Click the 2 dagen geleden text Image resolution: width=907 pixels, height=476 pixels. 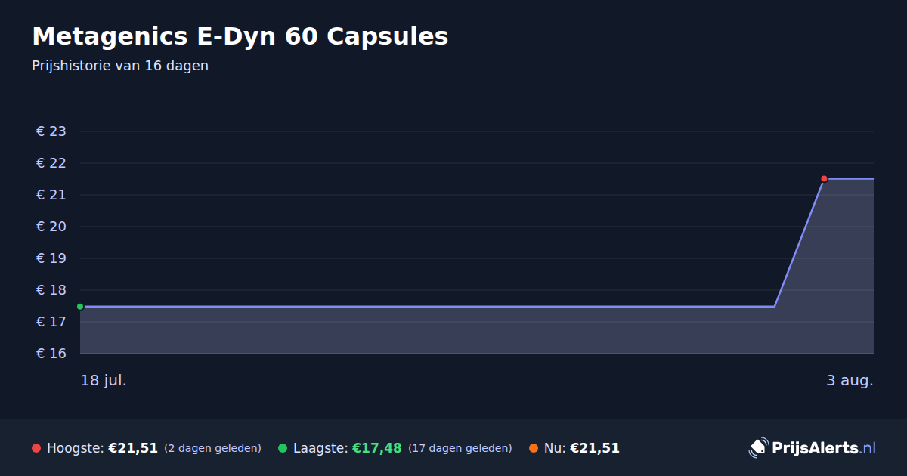pyautogui.click(x=212, y=449)
